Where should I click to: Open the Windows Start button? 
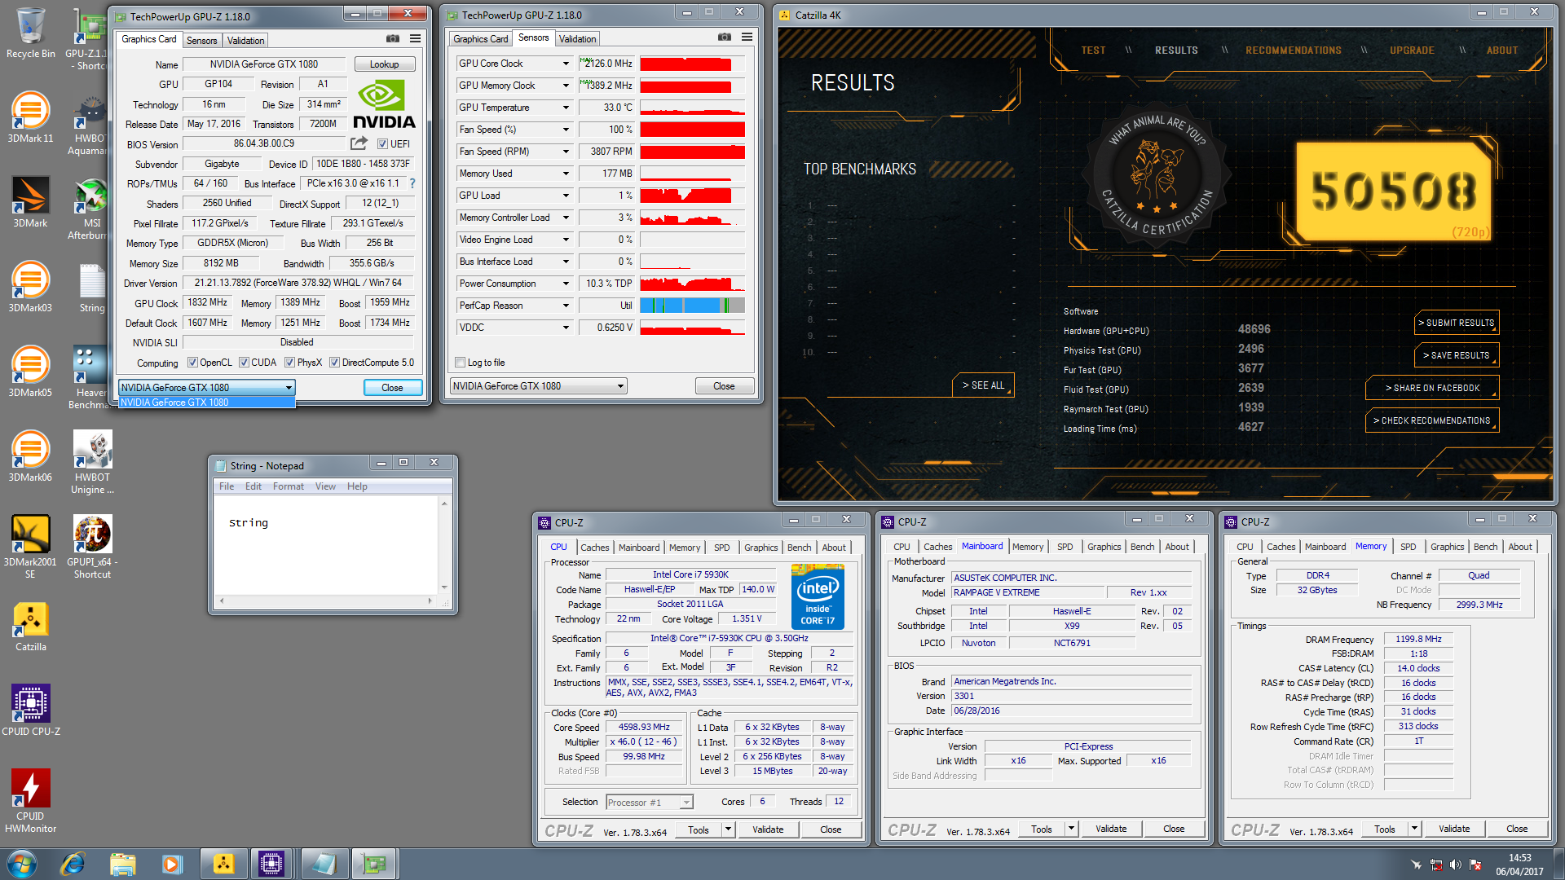coord(22,863)
